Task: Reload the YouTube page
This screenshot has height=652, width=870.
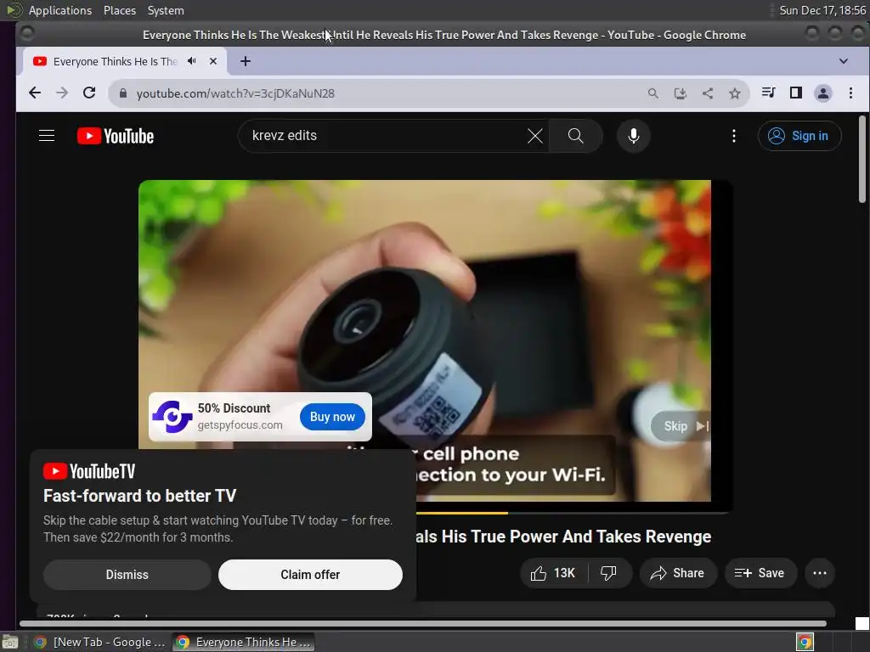Action: click(x=89, y=93)
